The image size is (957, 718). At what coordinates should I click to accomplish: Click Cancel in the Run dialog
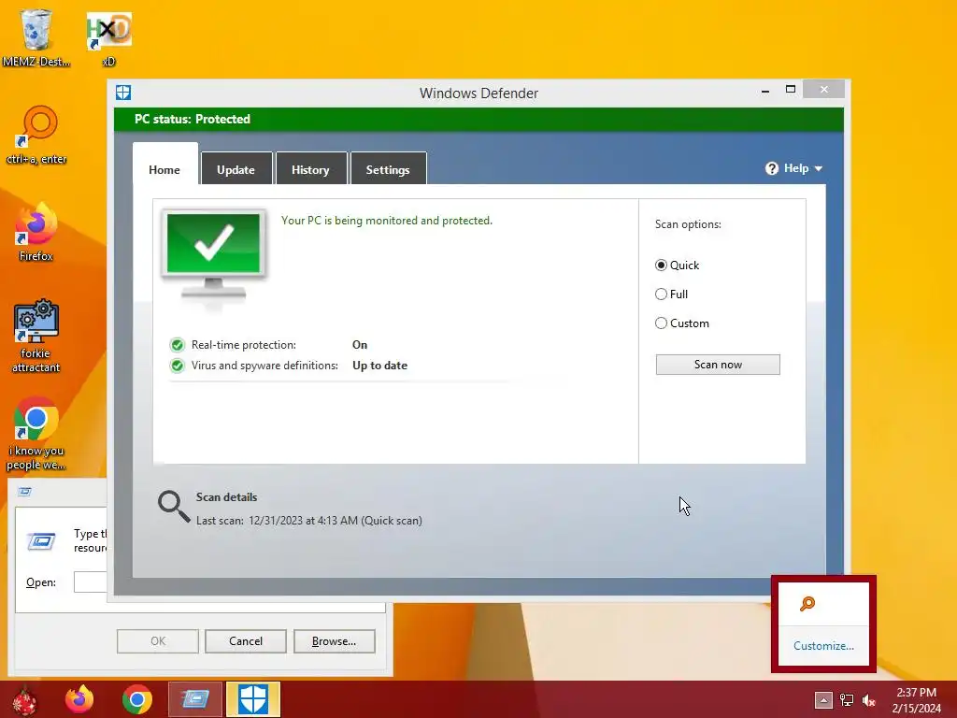tap(246, 641)
